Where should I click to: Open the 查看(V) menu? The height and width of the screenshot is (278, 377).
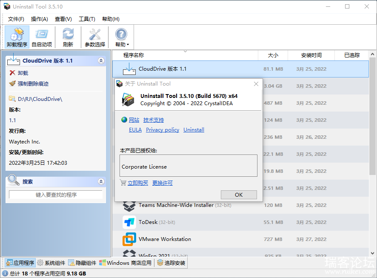63,19
